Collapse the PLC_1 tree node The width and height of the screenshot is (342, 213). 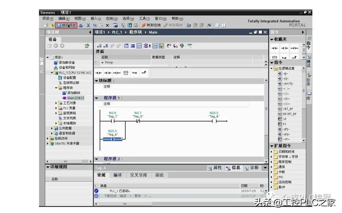point(52,73)
